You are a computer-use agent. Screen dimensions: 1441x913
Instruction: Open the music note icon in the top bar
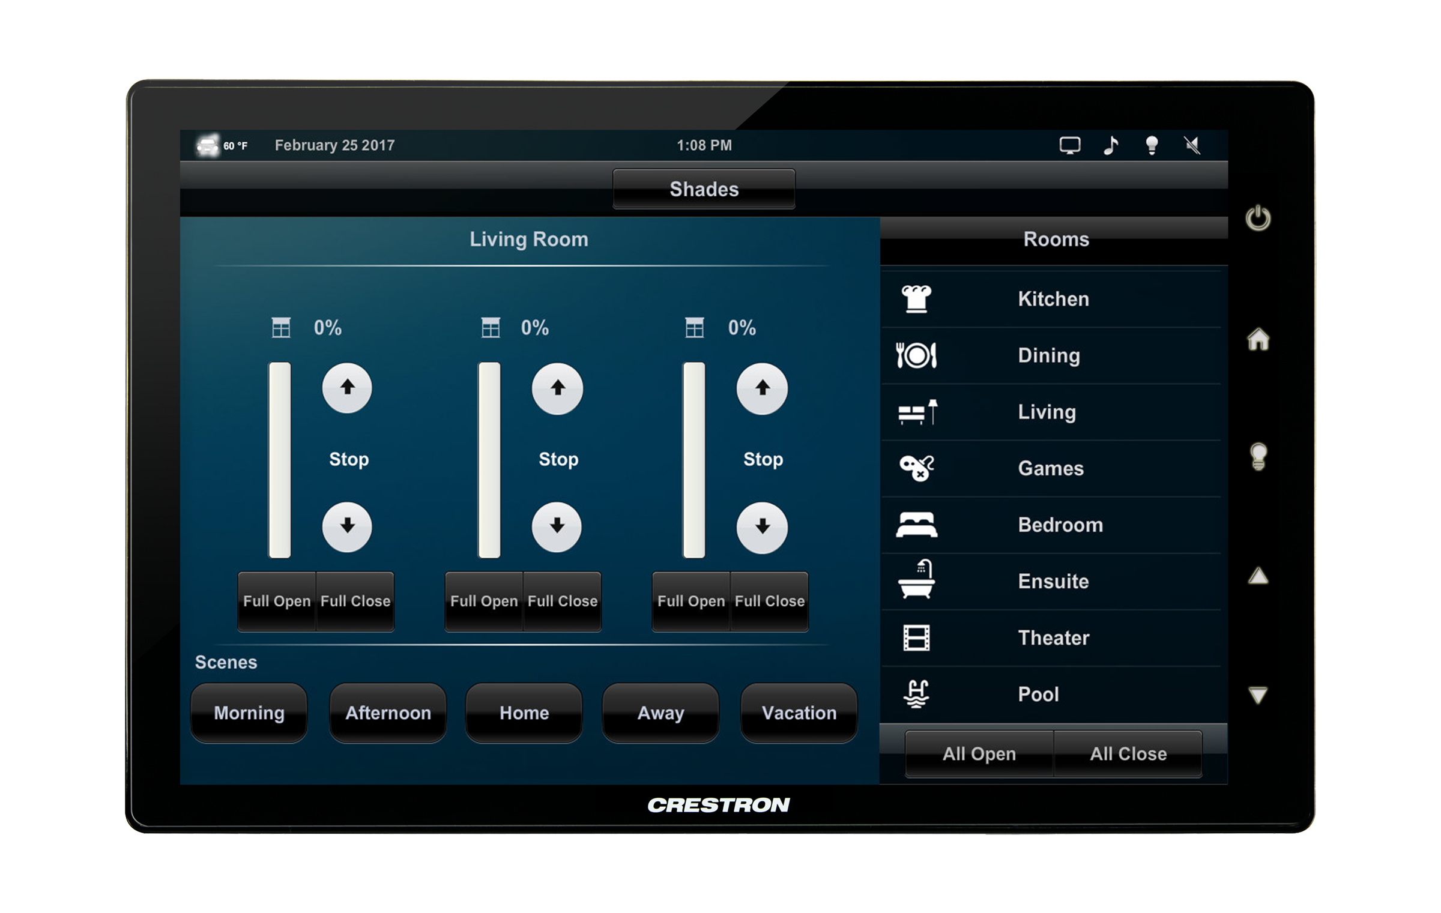coord(1110,145)
